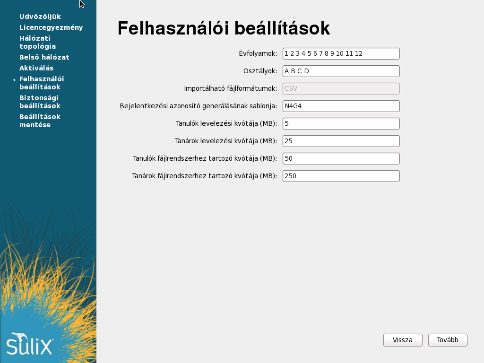This screenshot has width=484, height=363.
Task: Click the SuliX logo
Action: [30, 344]
